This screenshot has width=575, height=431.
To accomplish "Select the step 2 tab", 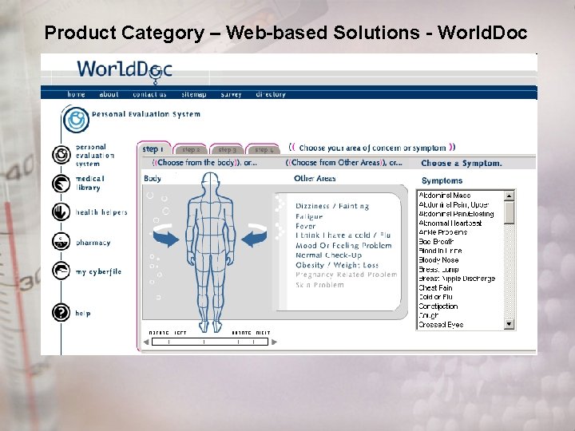I will 190,149.
